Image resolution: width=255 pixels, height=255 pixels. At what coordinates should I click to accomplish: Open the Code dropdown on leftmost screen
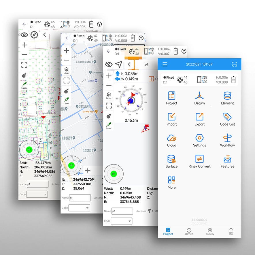coord(37,194)
